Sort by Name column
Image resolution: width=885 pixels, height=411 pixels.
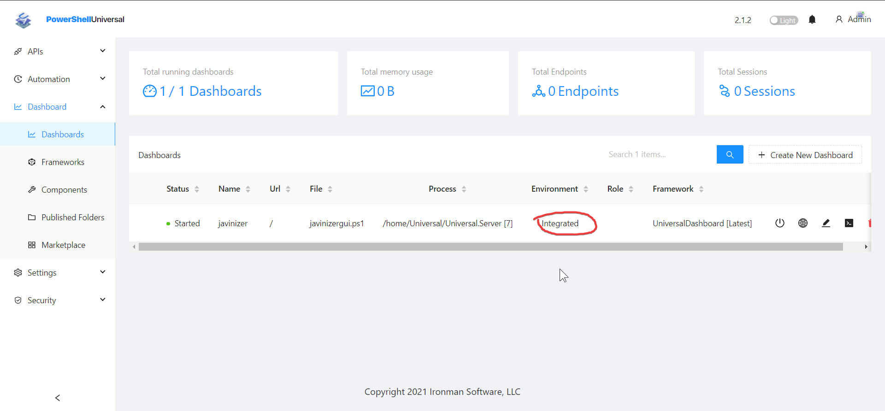click(x=234, y=189)
